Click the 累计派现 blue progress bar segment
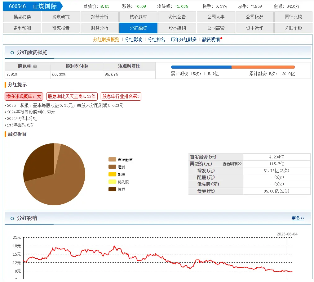Screen dimensions: 314x282 201,66
